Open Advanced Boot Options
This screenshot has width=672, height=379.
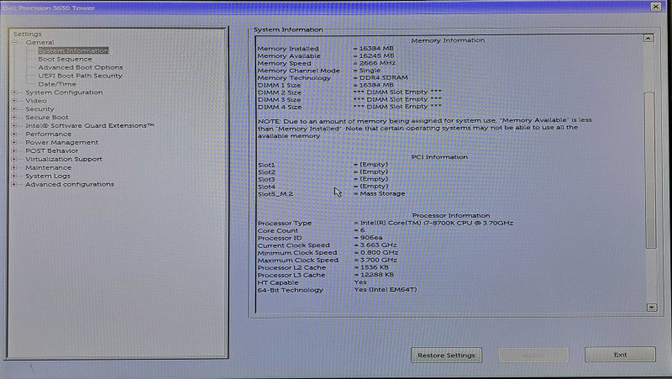(80, 67)
